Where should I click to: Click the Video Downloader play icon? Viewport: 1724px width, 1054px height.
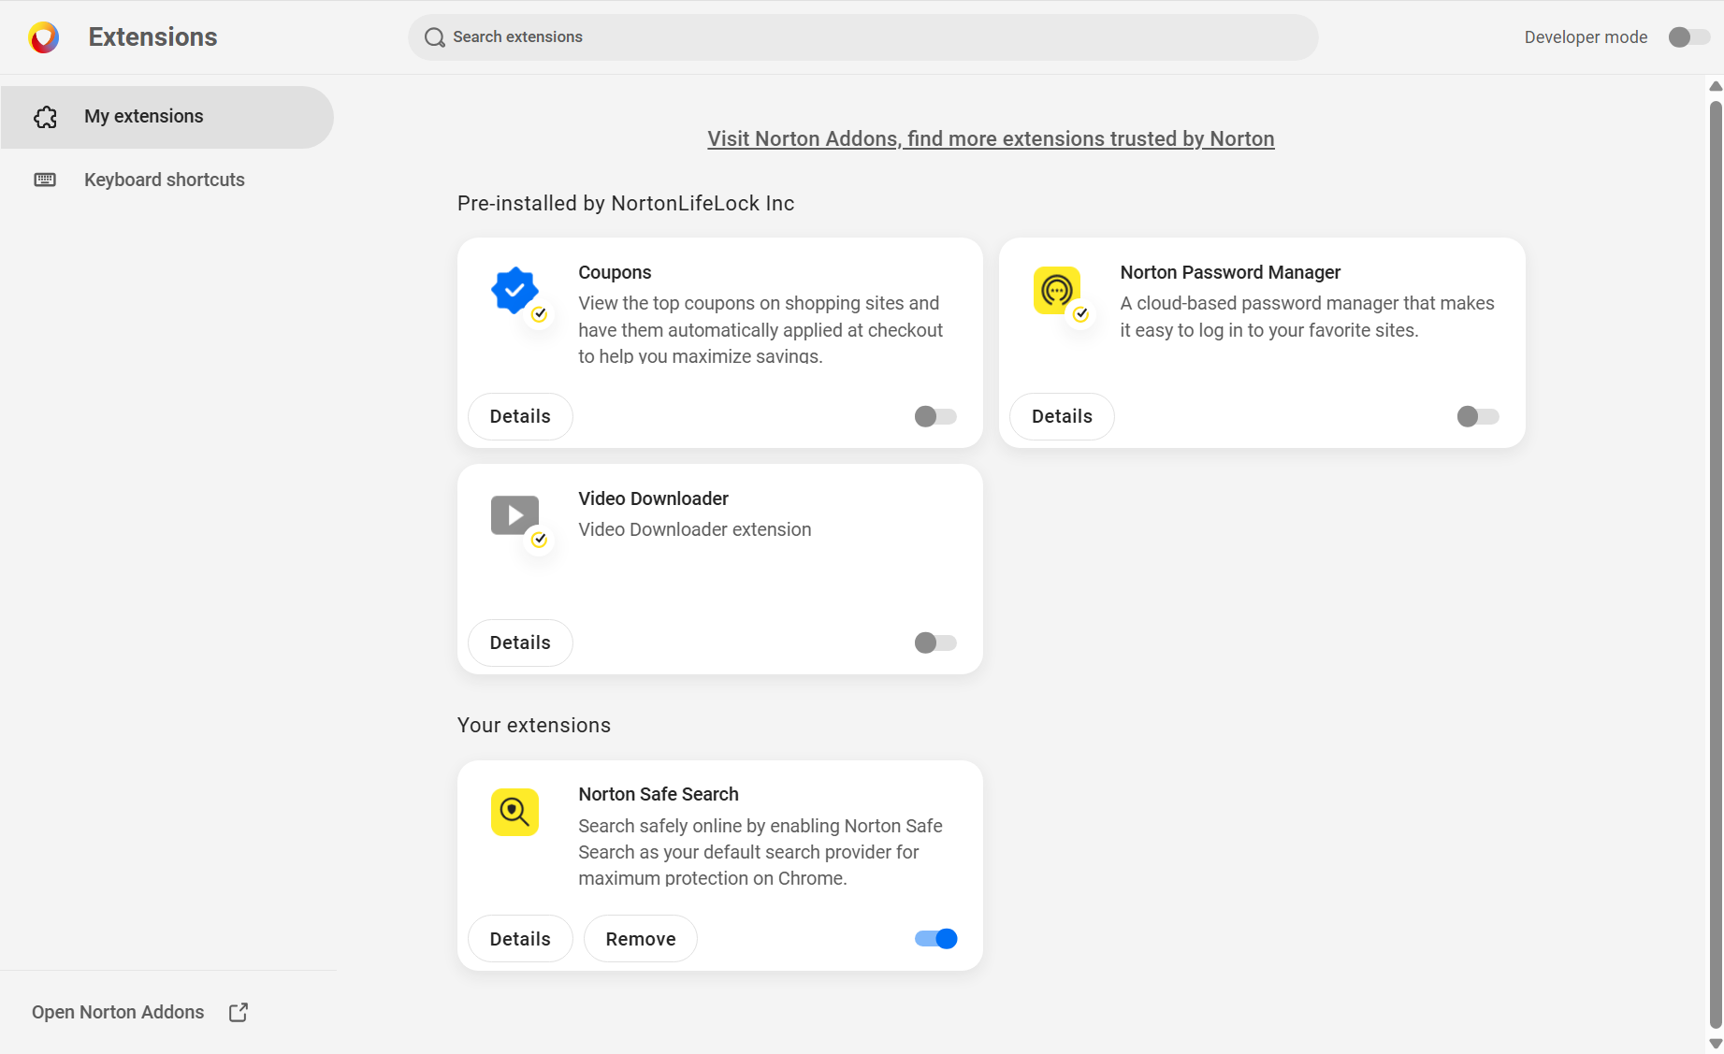(514, 515)
